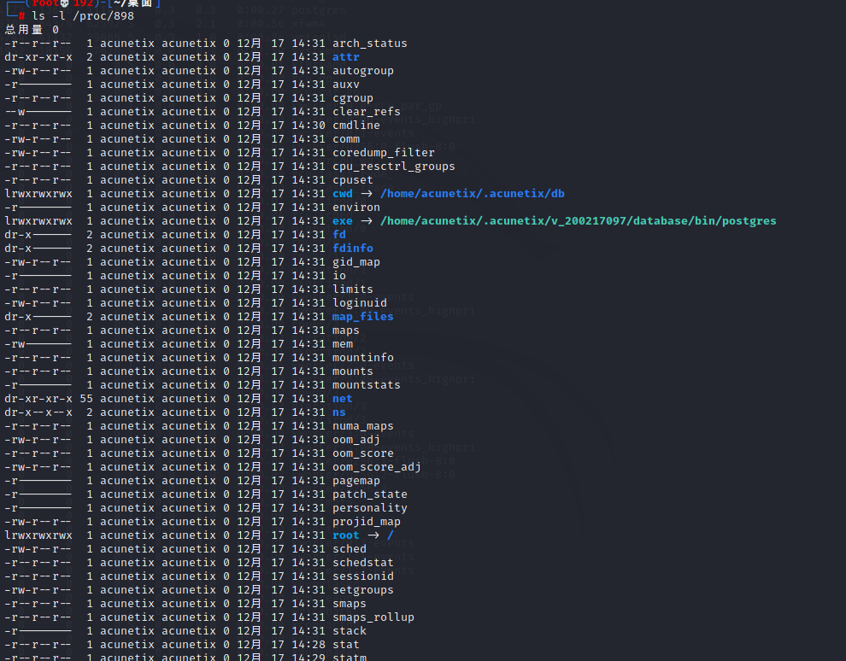The width and height of the screenshot is (846, 661).
Task: Select the schedstat file name
Action: (362, 562)
